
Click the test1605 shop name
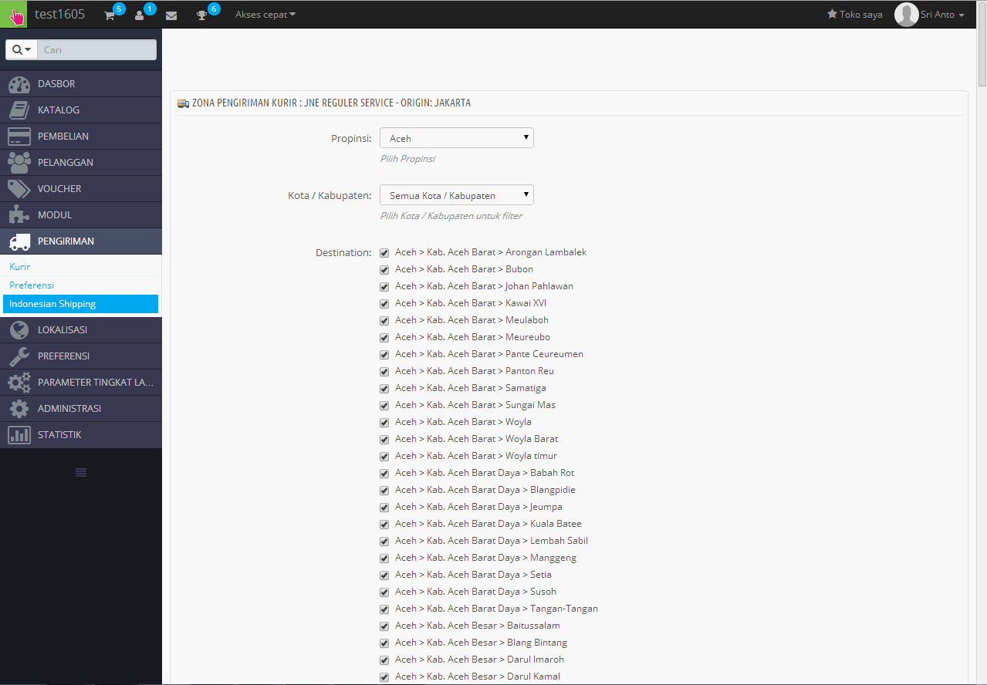[x=59, y=14]
